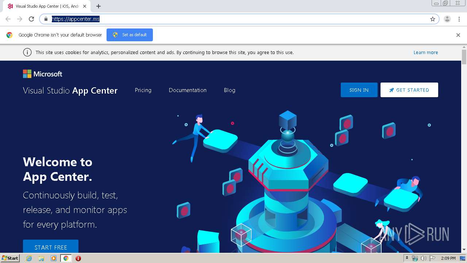
Task: Click the Chrome logo in infobar
Action: [9, 35]
